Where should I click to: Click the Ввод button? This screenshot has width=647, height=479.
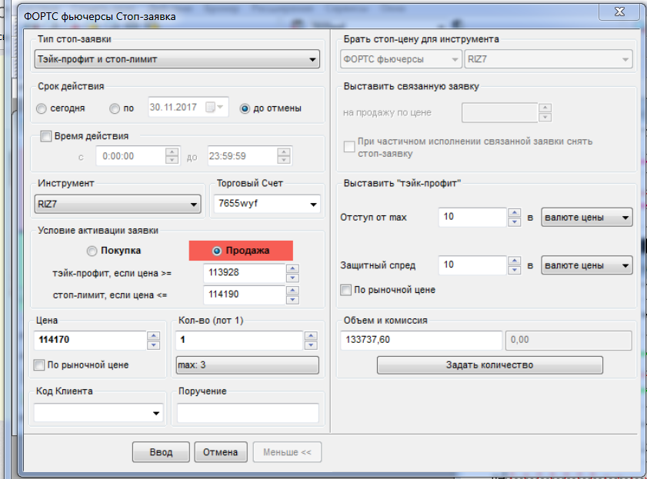161,452
